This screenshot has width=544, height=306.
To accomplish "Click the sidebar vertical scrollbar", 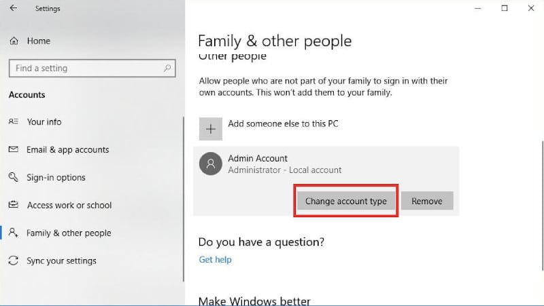I will click(183, 199).
